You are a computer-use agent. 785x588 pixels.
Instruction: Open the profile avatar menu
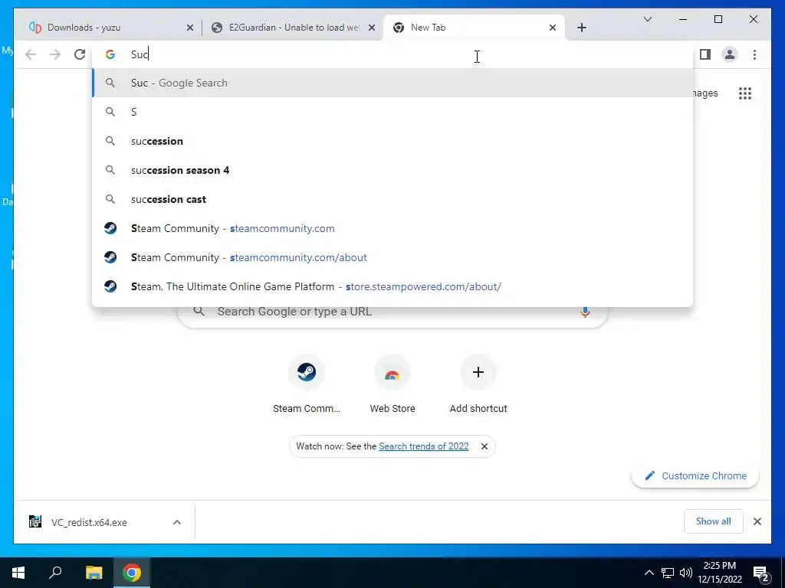(730, 54)
